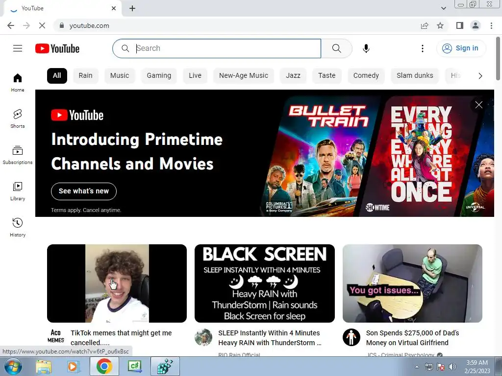Image resolution: width=502 pixels, height=376 pixels.
Task: Select the Taste category chip
Action: click(x=327, y=76)
